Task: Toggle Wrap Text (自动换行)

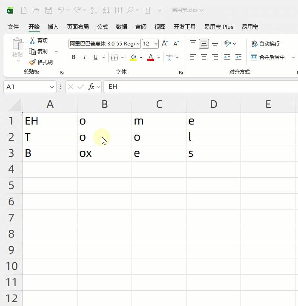Action: 266,44
